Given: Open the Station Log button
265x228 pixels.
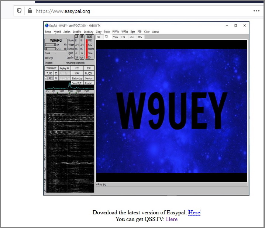Looking at the screenshot, I should click(x=77, y=78).
